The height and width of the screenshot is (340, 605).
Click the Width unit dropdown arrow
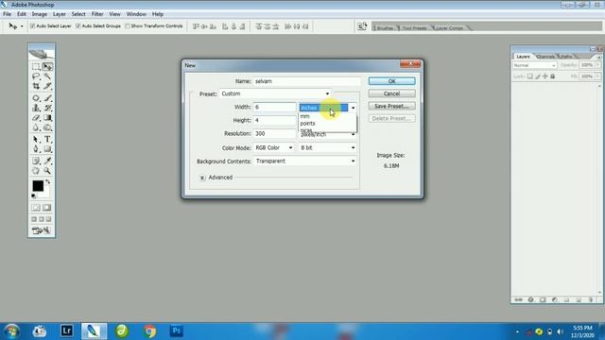353,108
